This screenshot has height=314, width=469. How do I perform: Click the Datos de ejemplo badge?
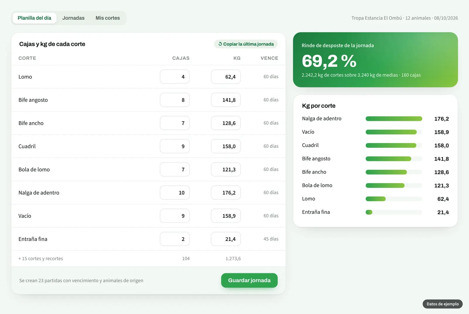[x=442, y=304]
